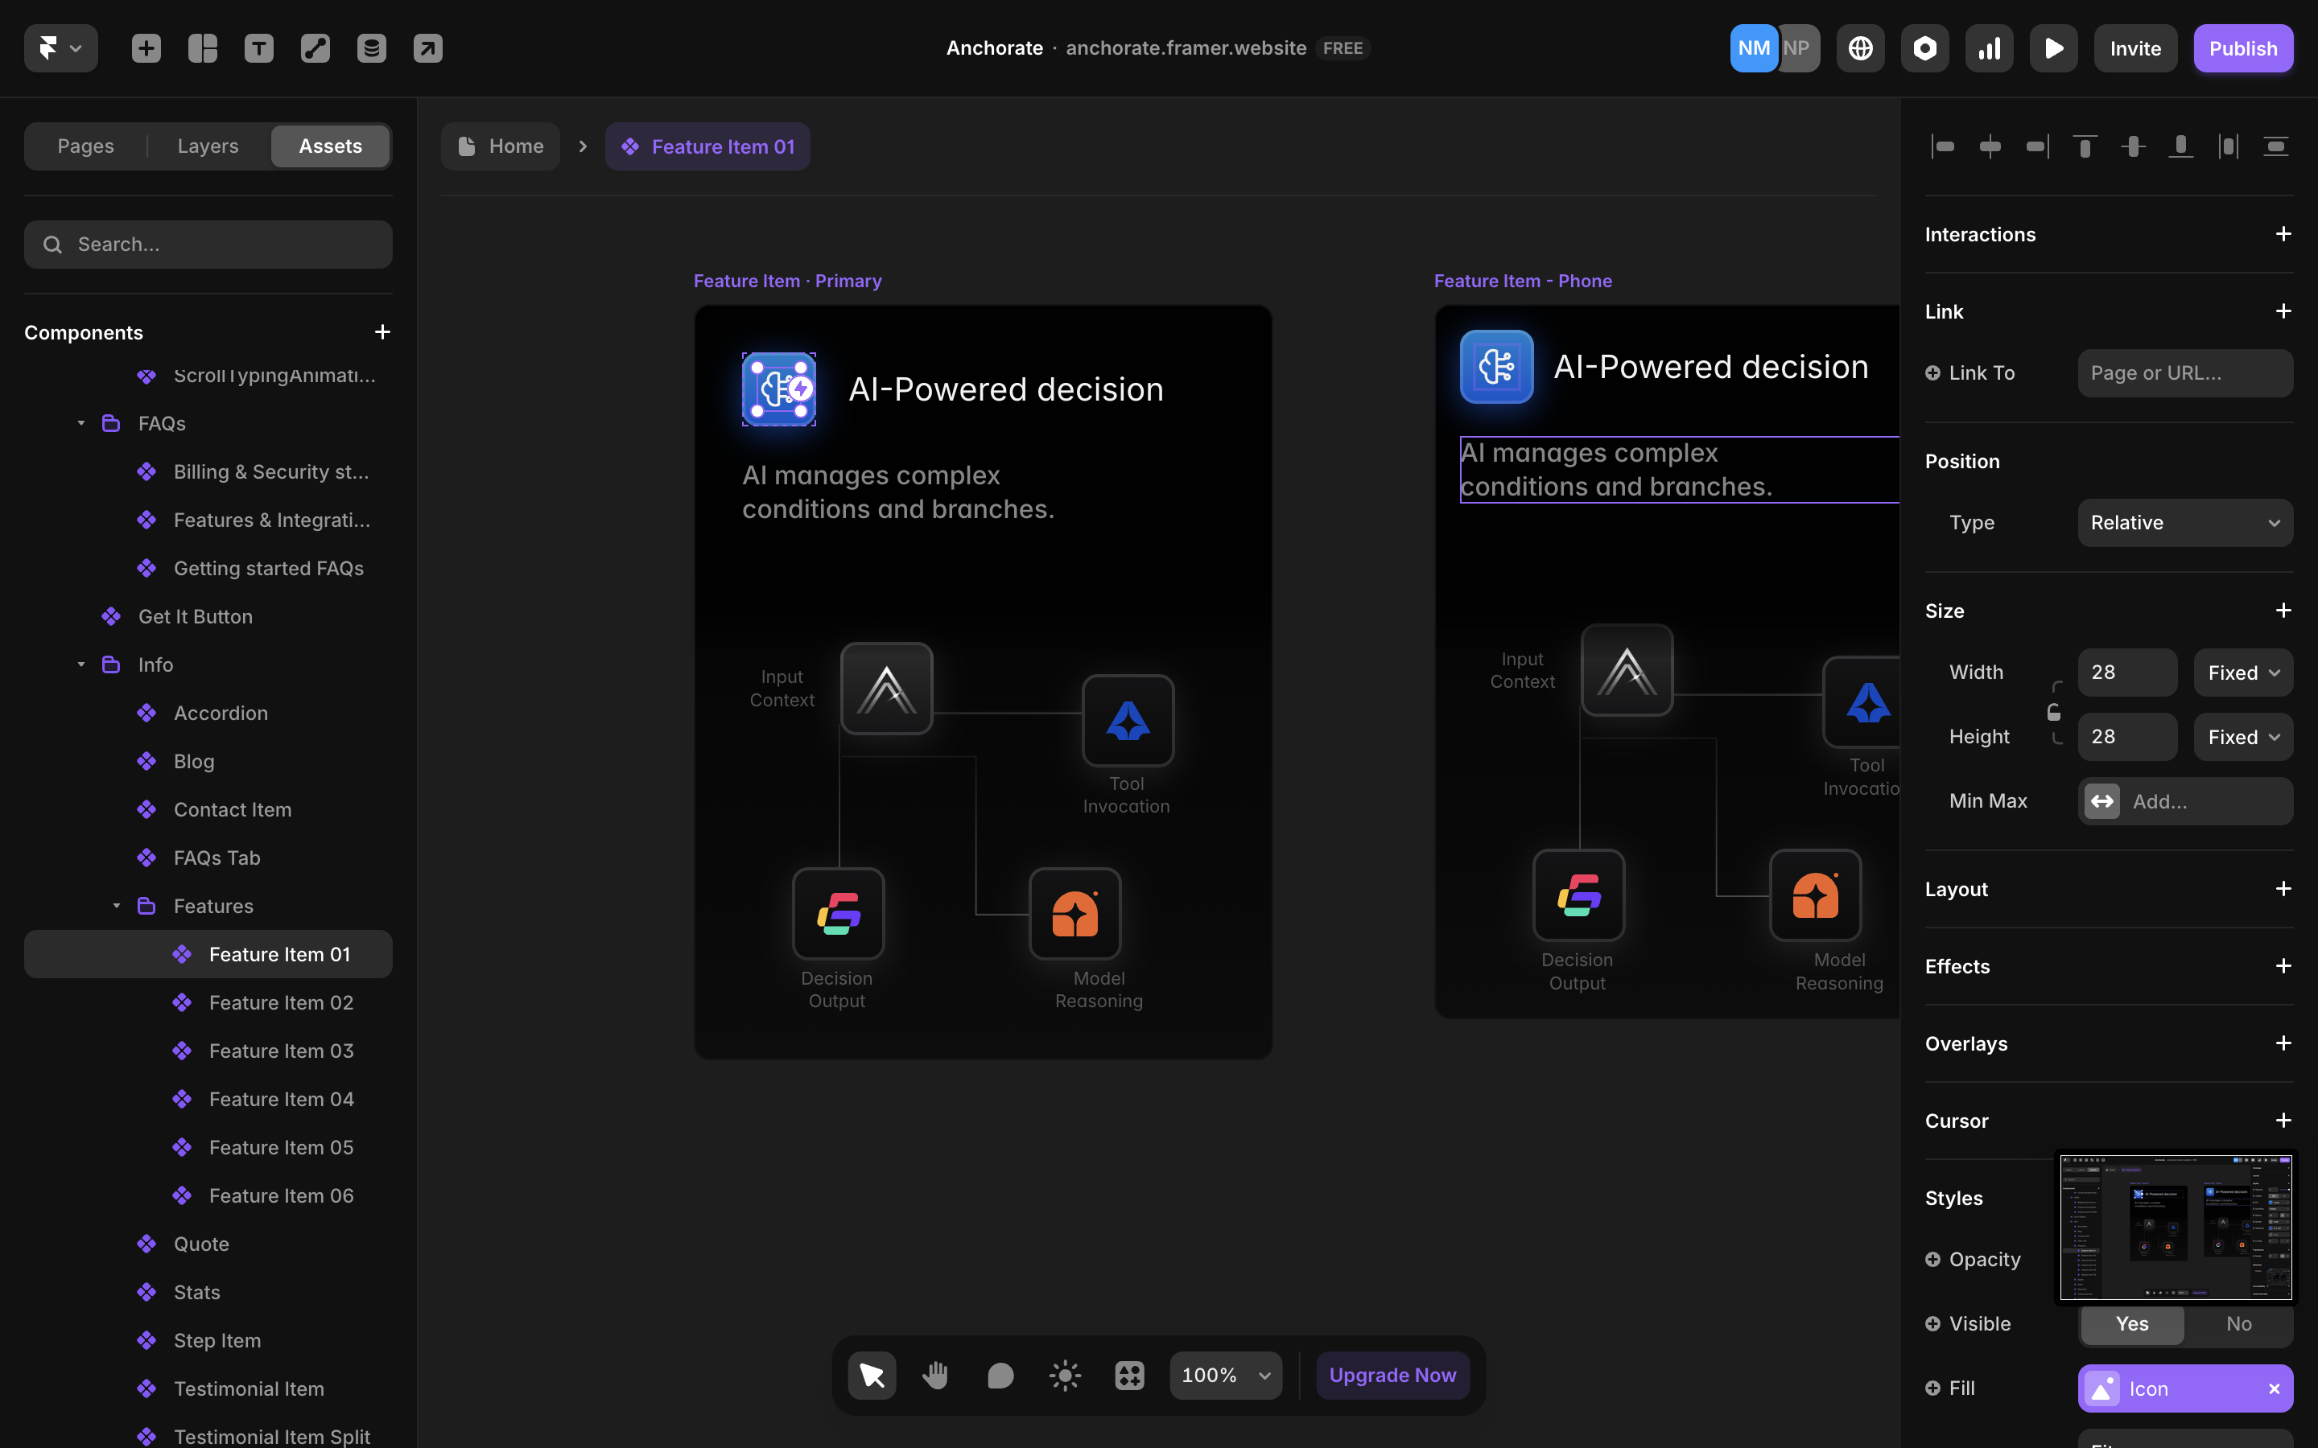
Task: Switch to the Pages tab
Action: point(85,146)
